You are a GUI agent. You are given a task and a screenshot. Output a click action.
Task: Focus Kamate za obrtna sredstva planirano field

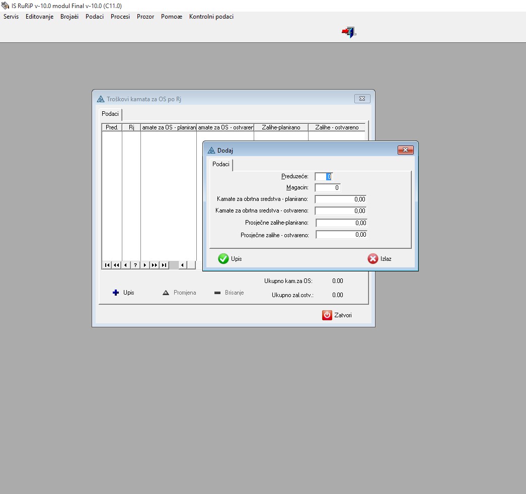tap(341, 199)
